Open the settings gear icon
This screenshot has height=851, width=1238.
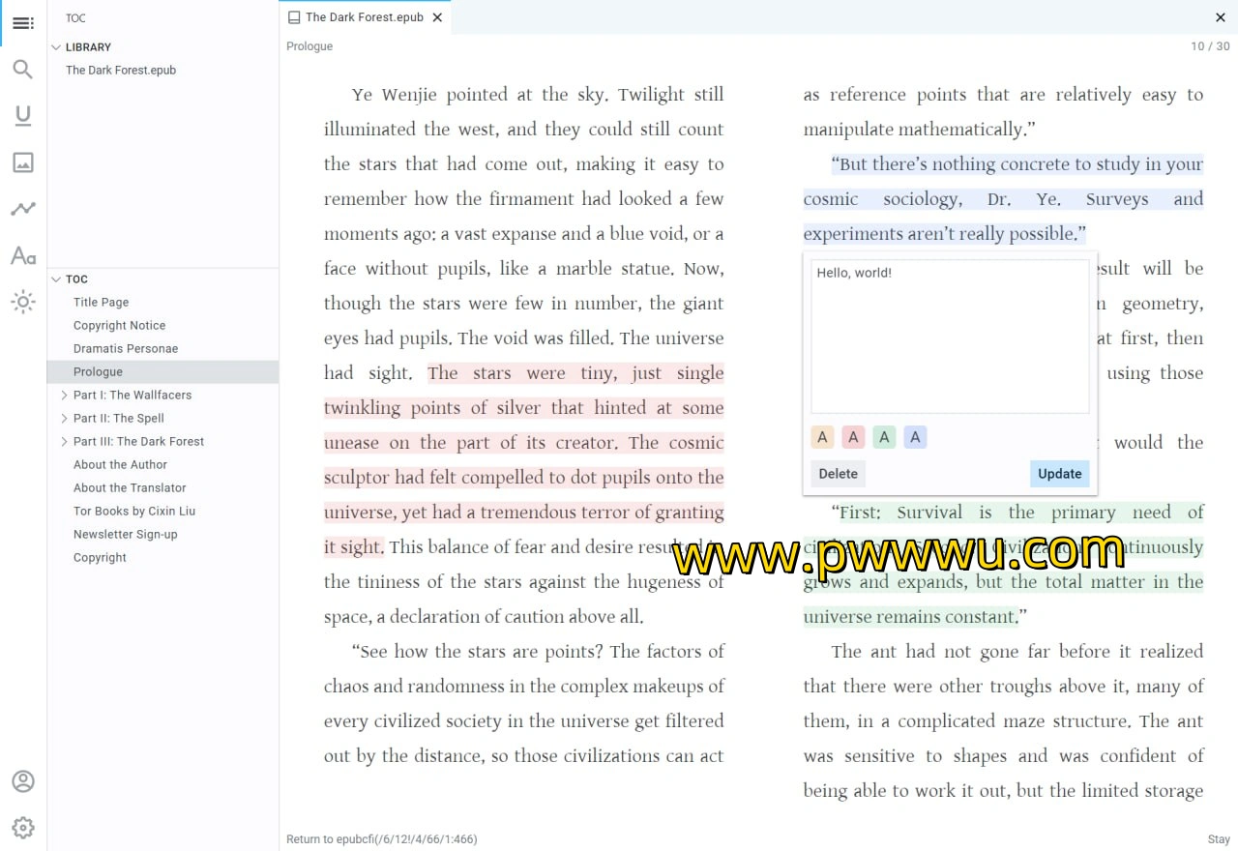click(x=23, y=828)
